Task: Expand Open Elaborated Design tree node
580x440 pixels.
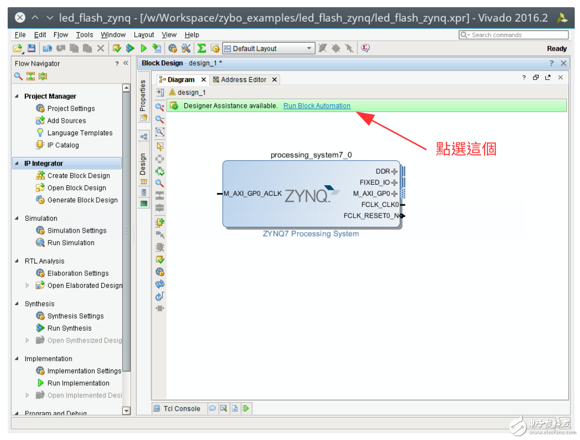Action: click(x=27, y=285)
